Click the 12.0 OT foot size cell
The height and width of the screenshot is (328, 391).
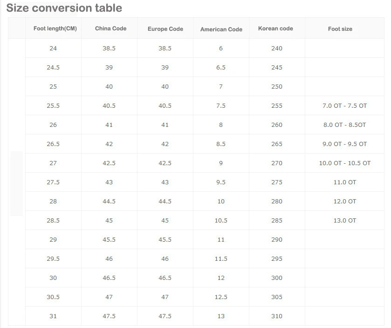coord(344,202)
